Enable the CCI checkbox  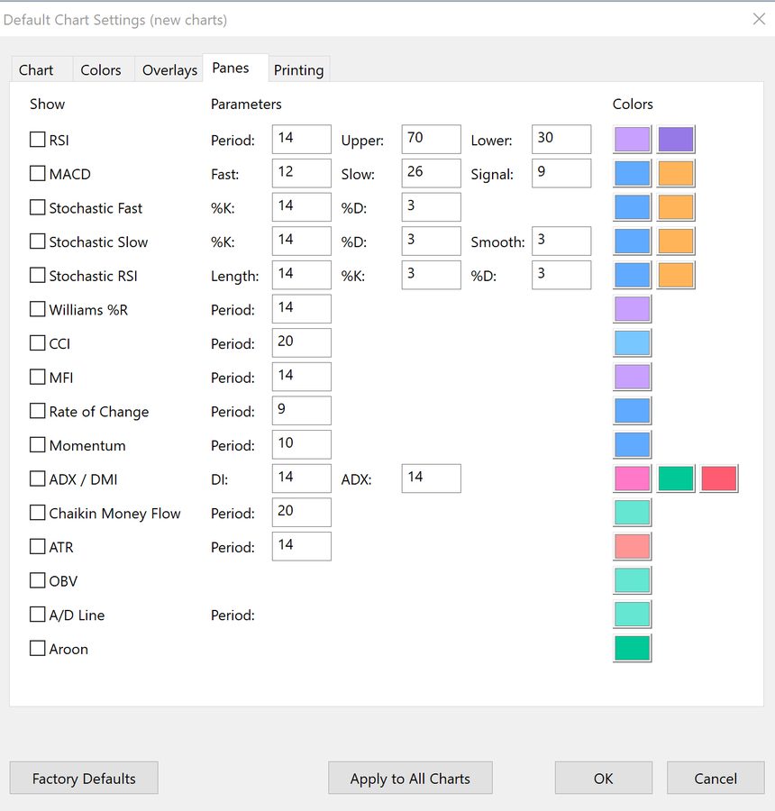(37, 343)
